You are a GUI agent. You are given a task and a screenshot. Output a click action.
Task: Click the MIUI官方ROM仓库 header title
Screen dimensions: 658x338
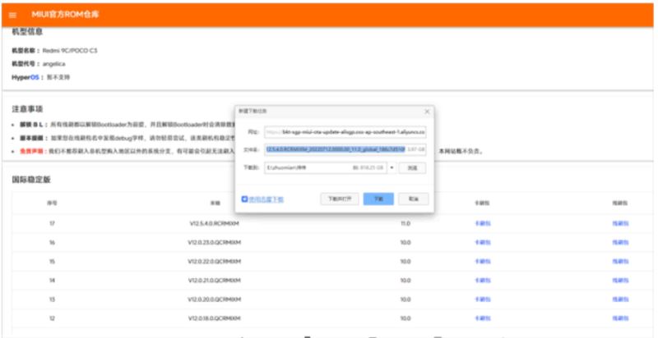coord(65,15)
